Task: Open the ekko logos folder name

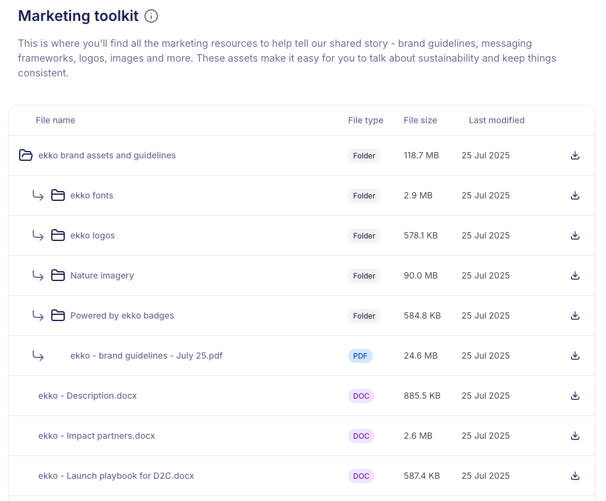Action: point(93,236)
